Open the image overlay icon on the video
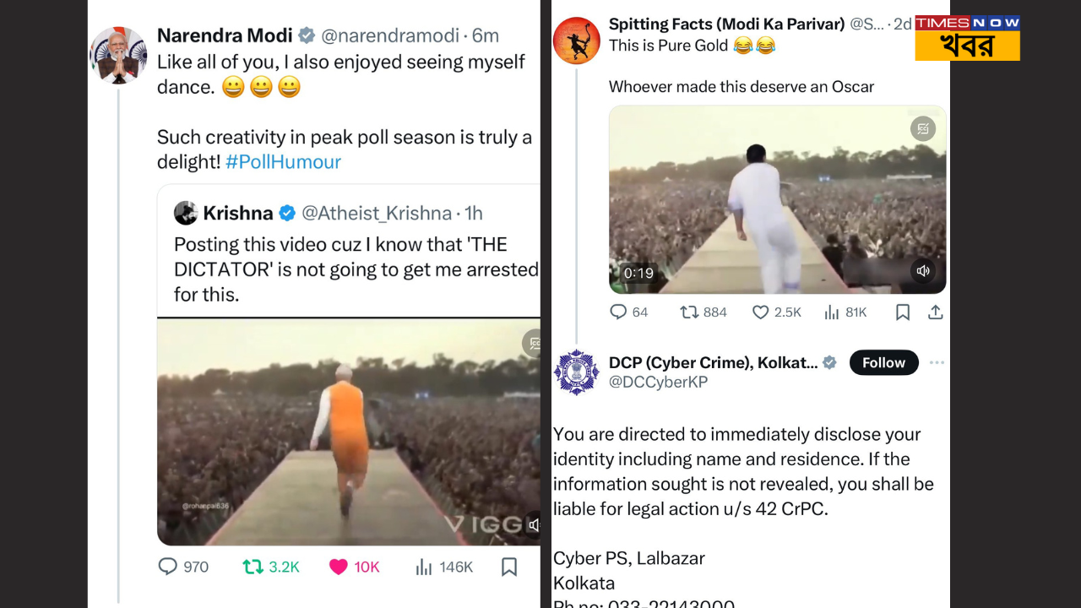Image resolution: width=1081 pixels, height=608 pixels. (923, 128)
